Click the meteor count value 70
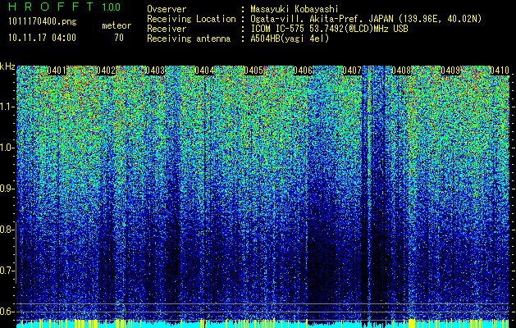 119,38
